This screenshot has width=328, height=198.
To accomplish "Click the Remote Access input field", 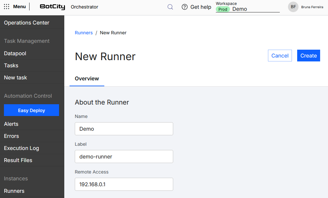I will click(124, 184).
